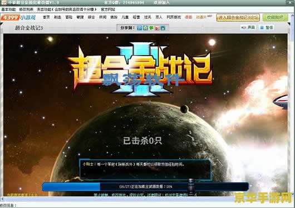This screenshot has height=208, width=295.
Task: Open the 综合 game category
Action: pyautogui.click(x=91, y=17)
